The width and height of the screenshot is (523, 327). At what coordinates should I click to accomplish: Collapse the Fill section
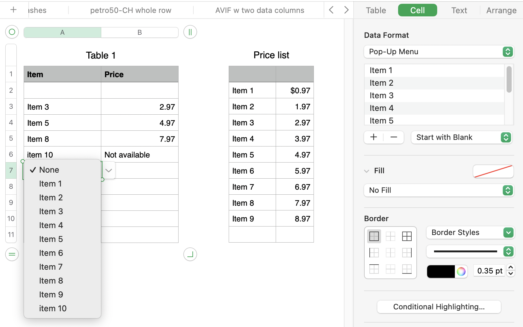(367, 171)
